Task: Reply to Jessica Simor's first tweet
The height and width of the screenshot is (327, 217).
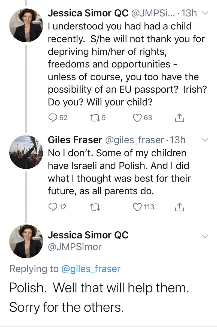Action: click(x=52, y=118)
